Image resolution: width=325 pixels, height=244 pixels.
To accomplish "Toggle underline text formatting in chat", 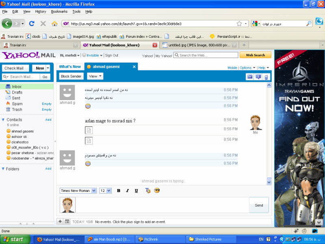I will [136, 190].
